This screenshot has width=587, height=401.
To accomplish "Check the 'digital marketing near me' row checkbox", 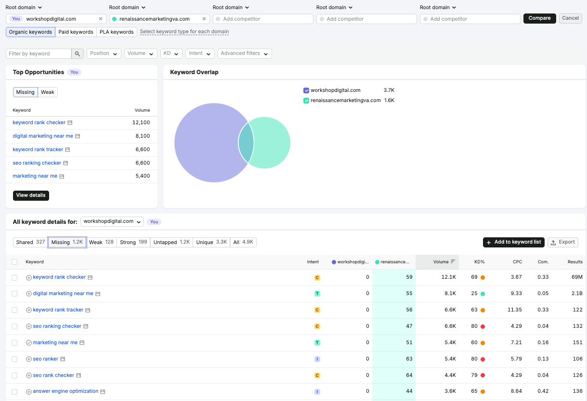I will click(x=14, y=294).
